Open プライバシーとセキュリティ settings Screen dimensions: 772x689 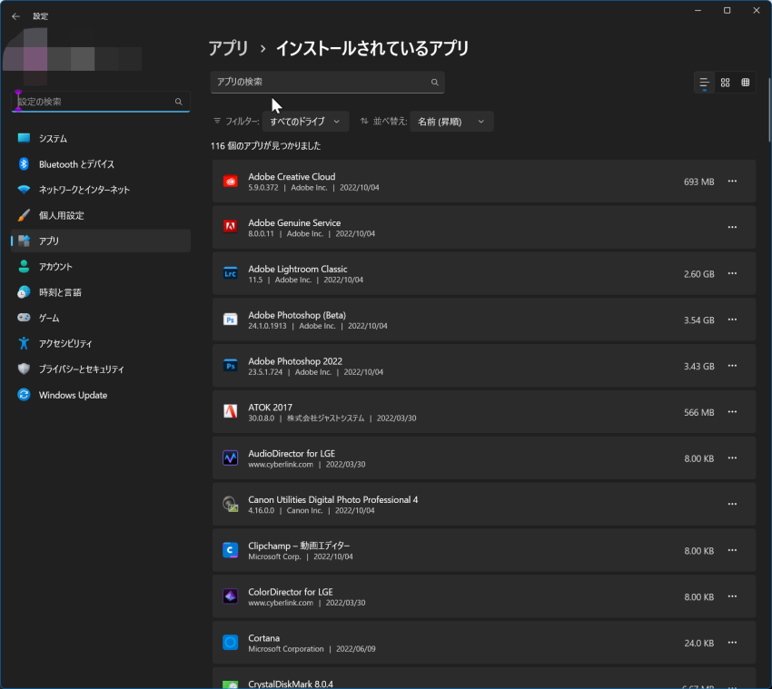(101, 369)
